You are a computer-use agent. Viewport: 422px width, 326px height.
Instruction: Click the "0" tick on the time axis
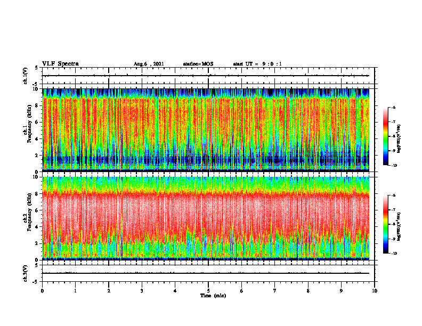pos(42,291)
